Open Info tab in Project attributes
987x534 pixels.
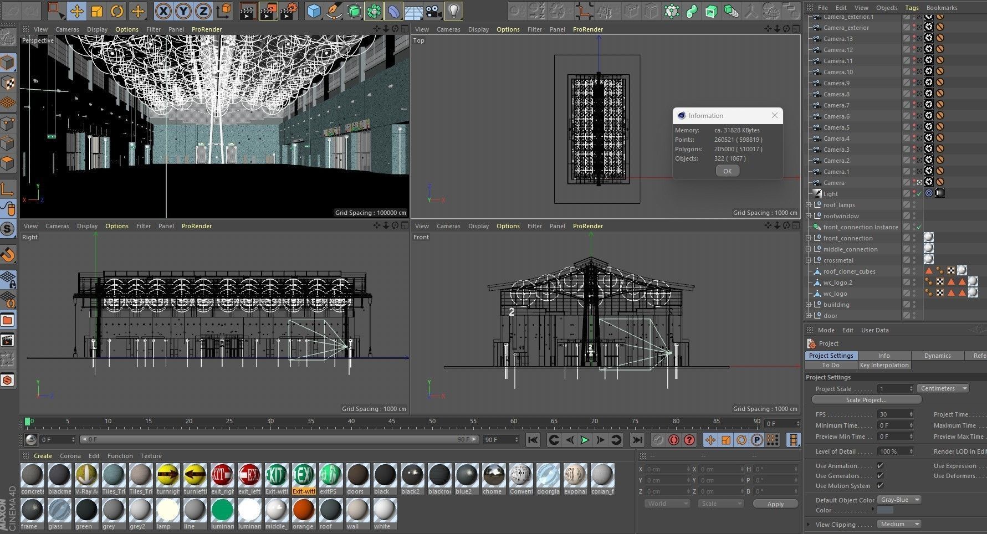884,356
